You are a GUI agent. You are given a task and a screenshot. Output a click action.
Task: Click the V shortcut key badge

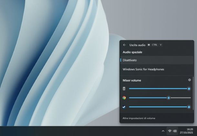click(x=161, y=45)
